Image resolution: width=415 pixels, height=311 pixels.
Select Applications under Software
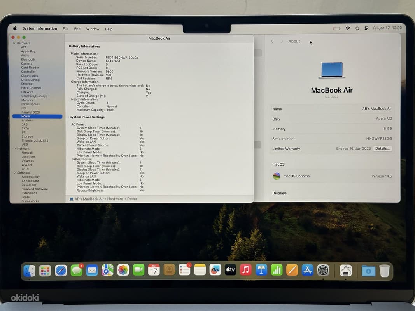pos(30,181)
